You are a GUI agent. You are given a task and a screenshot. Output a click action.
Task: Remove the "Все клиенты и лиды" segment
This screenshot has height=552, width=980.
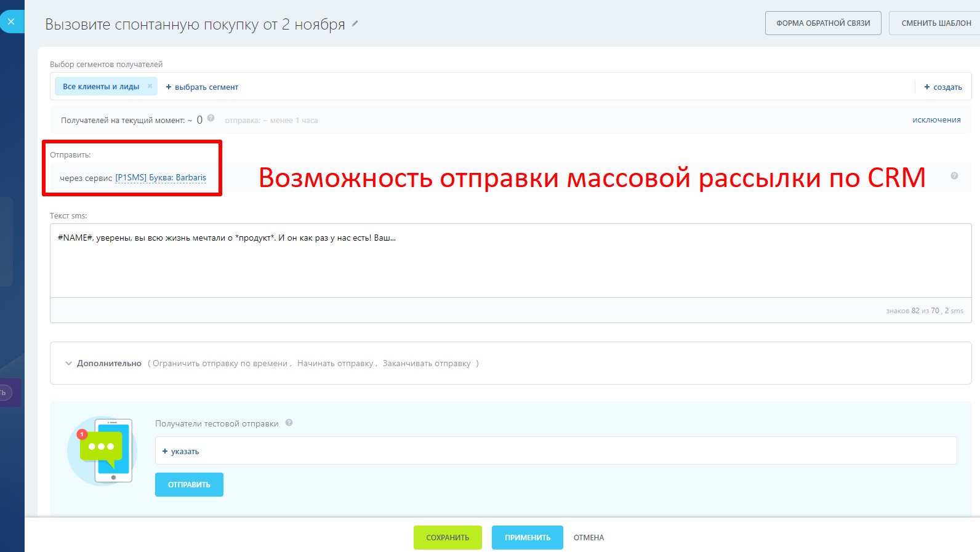[x=150, y=86]
